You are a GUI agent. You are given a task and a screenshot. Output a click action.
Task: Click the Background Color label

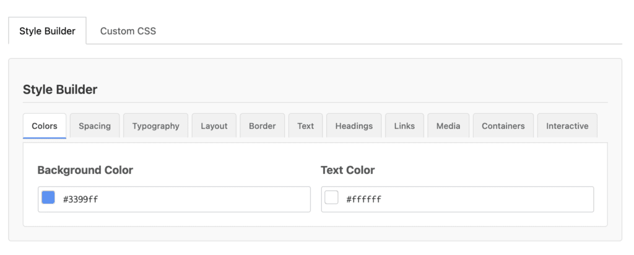coord(85,170)
